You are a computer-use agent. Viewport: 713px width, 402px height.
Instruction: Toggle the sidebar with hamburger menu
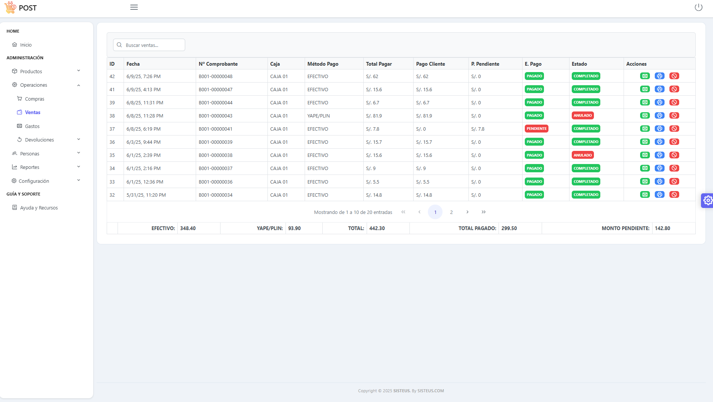coord(134,8)
